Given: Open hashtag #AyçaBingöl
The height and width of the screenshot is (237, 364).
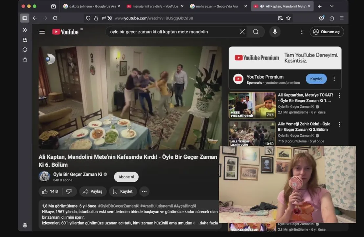Looking at the screenshot, I should tap(185, 206).
